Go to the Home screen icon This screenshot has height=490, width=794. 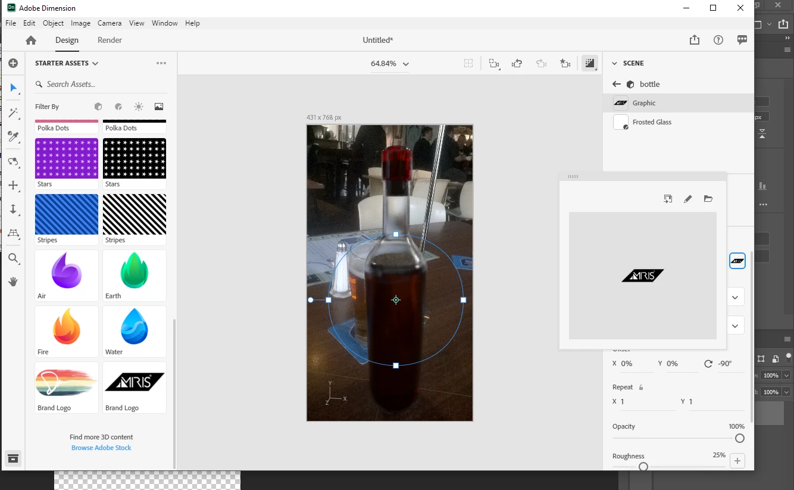[x=31, y=40]
